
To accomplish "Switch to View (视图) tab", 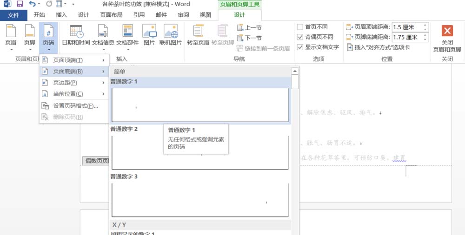I will coord(206,15).
